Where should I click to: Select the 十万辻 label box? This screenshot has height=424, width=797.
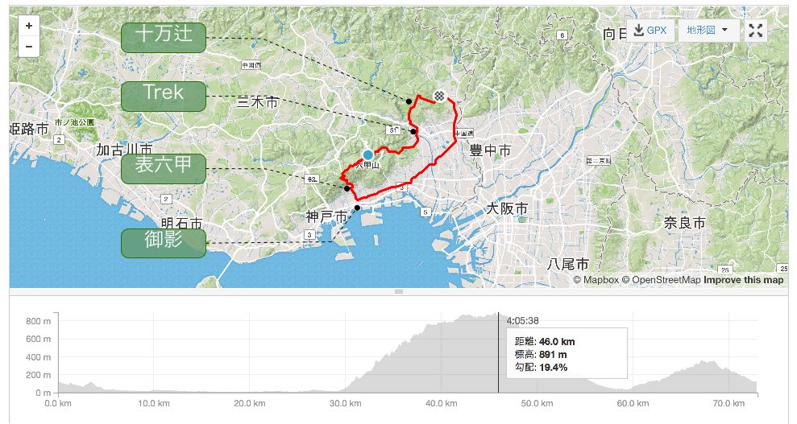(164, 38)
